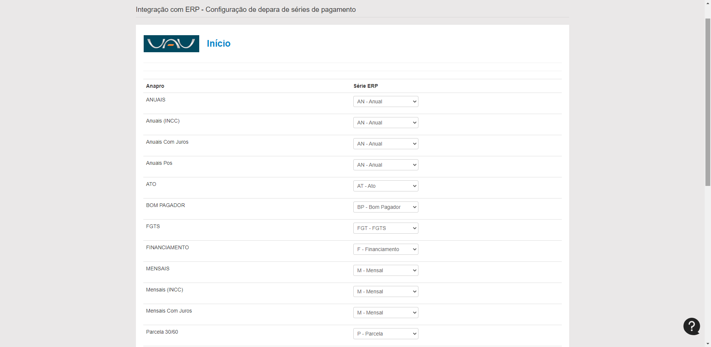Select the Anuais Pos series dropdown
The width and height of the screenshot is (711, 347).
(x=385, y=165)
